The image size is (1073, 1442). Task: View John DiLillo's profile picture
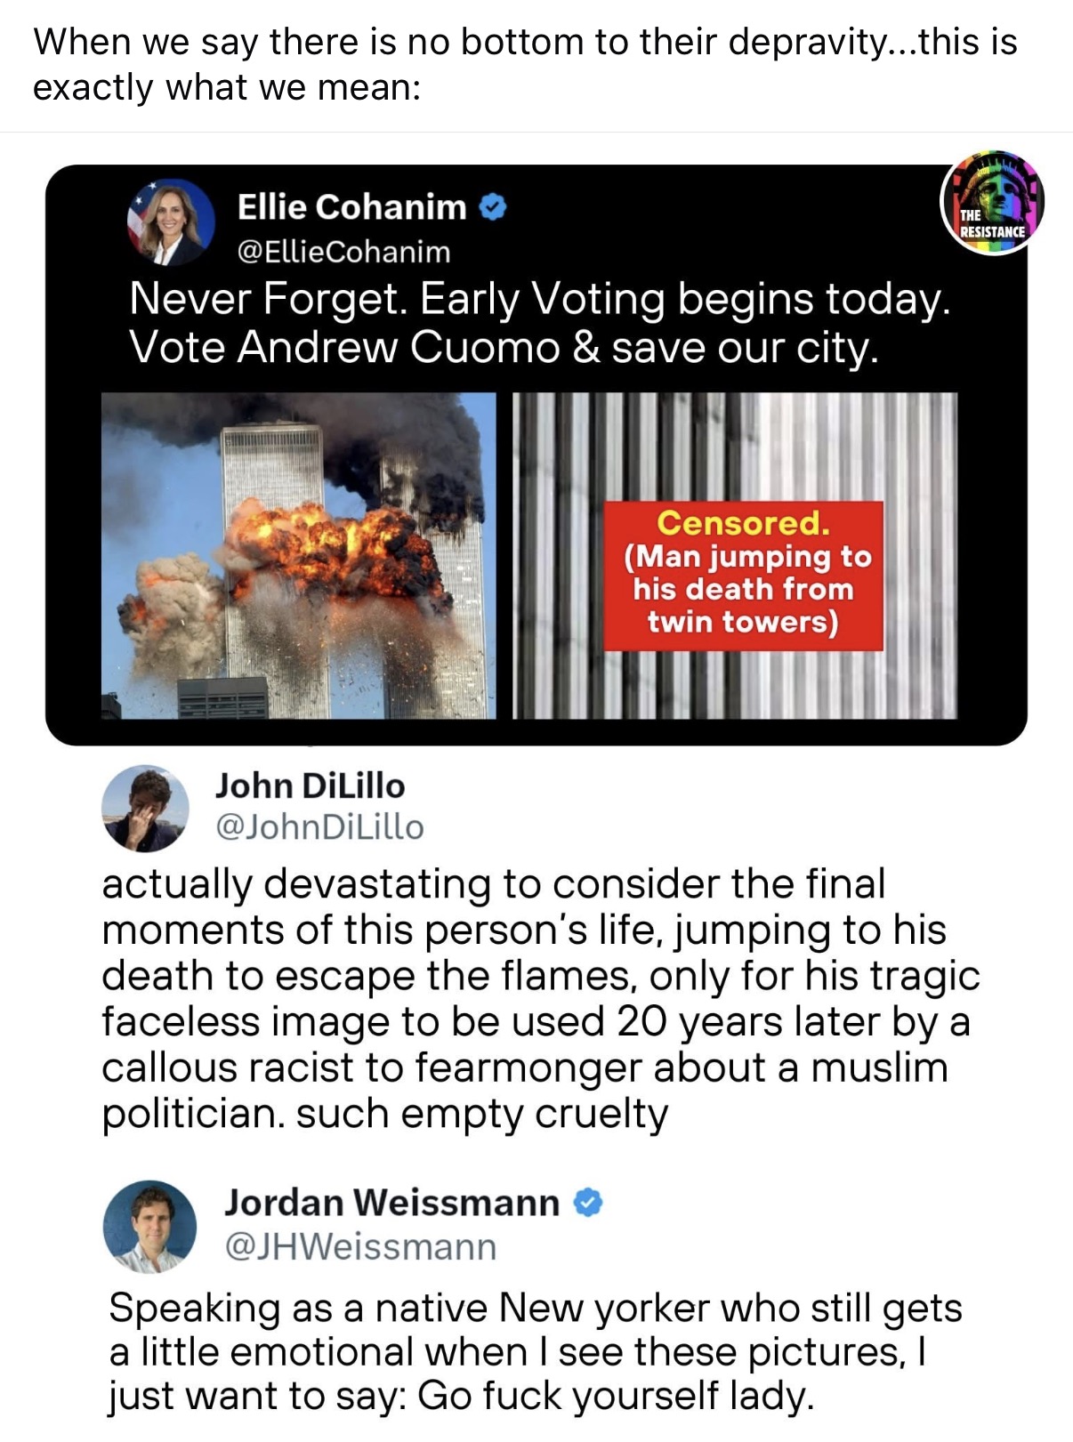145,808
